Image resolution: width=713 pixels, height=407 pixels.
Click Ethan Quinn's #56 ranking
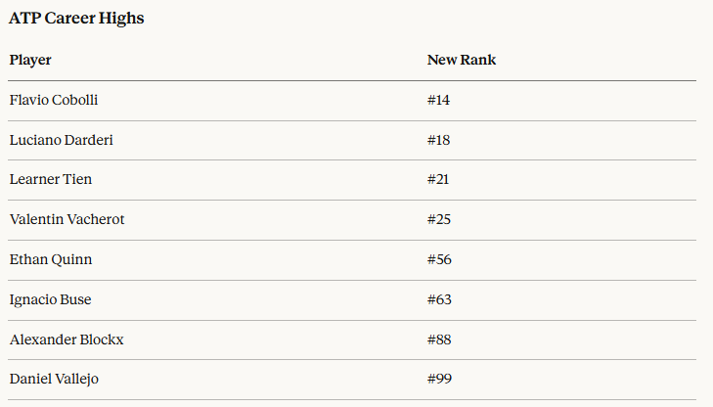click(x=439, y=260)
